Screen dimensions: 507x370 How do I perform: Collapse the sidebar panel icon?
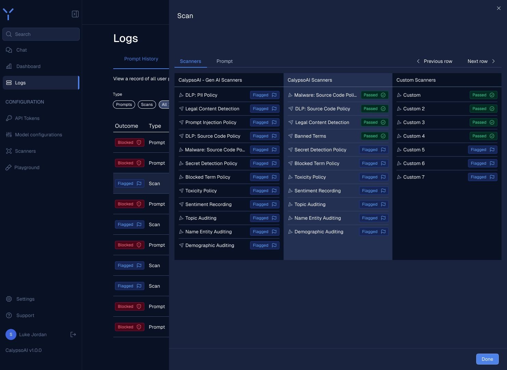[75, 14]
